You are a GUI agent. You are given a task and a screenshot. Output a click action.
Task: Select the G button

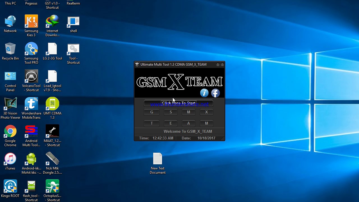(x=152, y=112)
